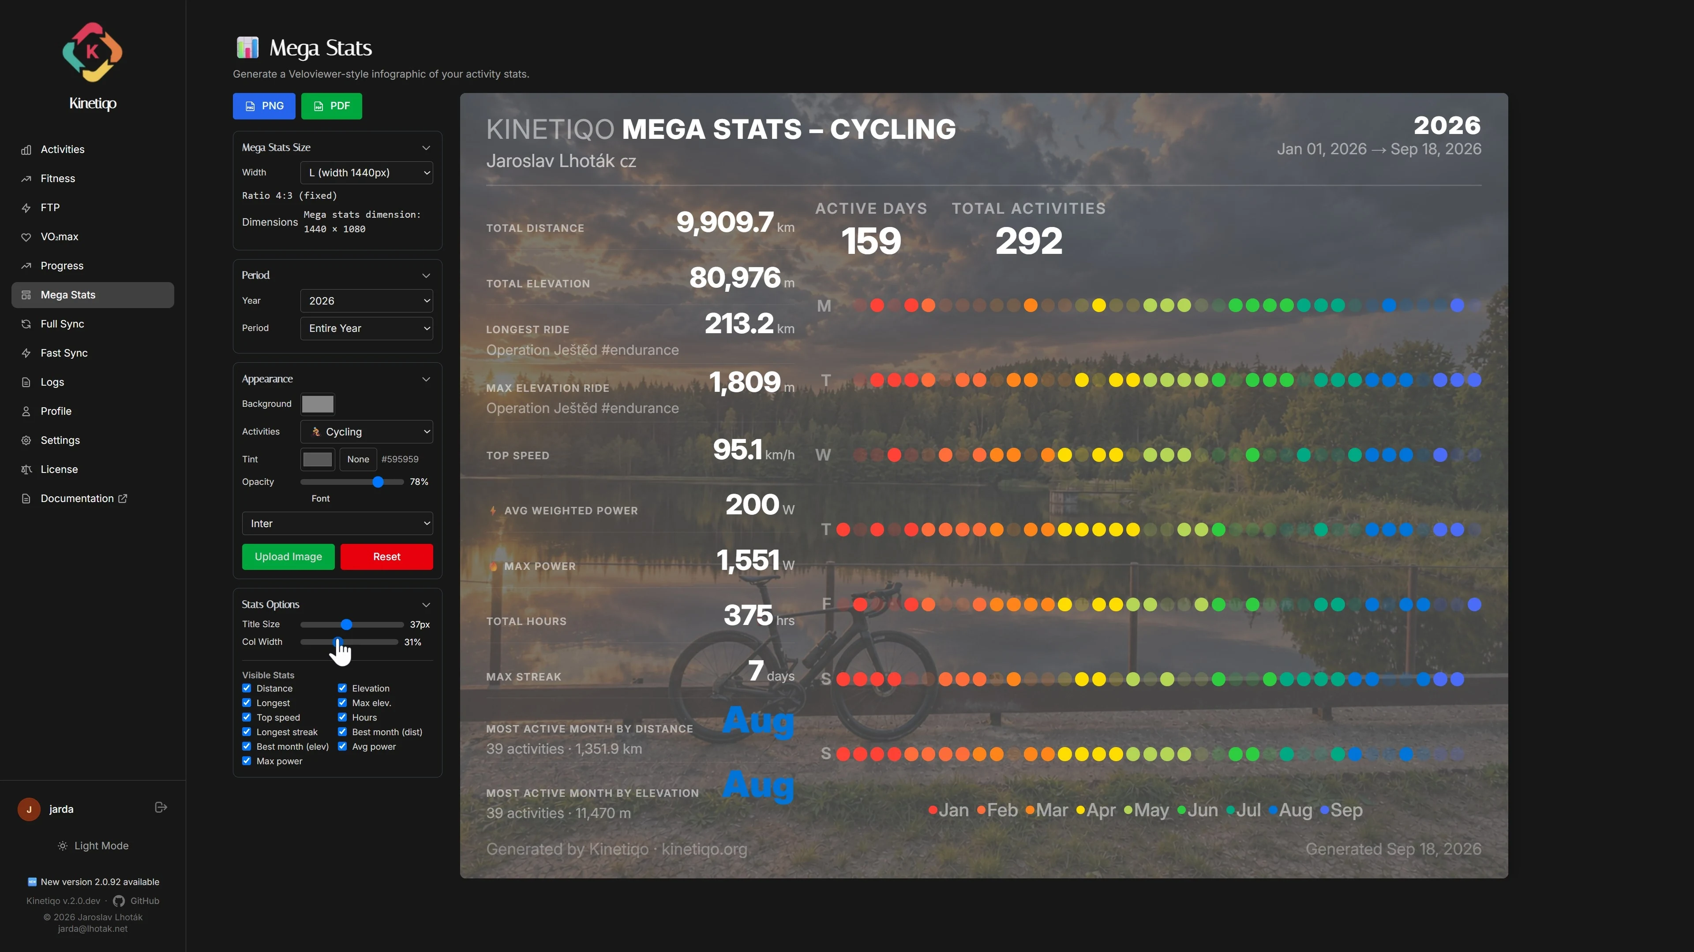This screenshot has height=952, width=1694.
Task: Click the VO2max heart icon
Action: pos(26,237)
